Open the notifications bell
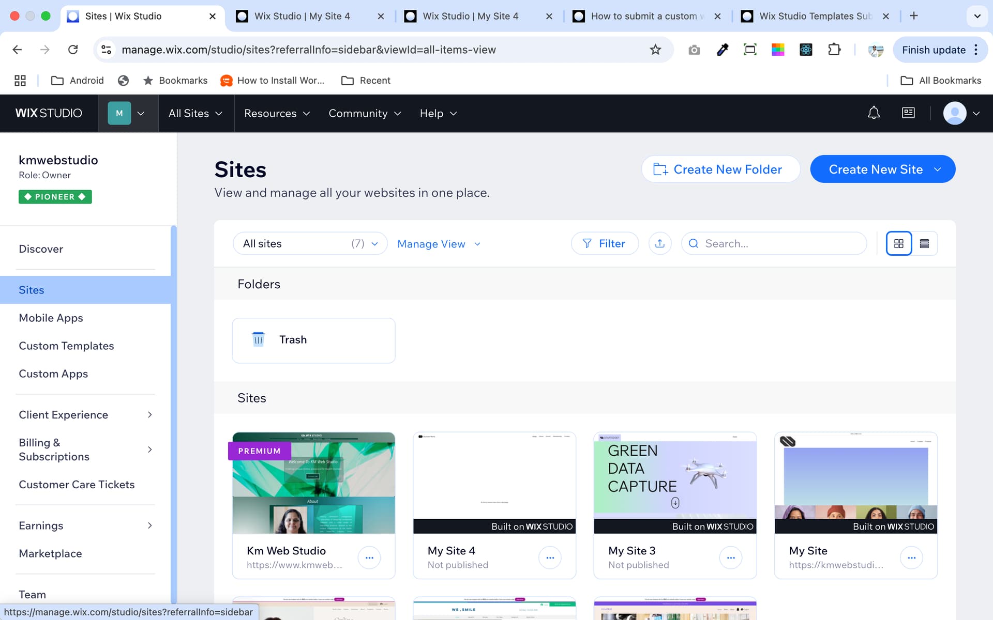This screenshot has width=993, height=620. [874, 113]
